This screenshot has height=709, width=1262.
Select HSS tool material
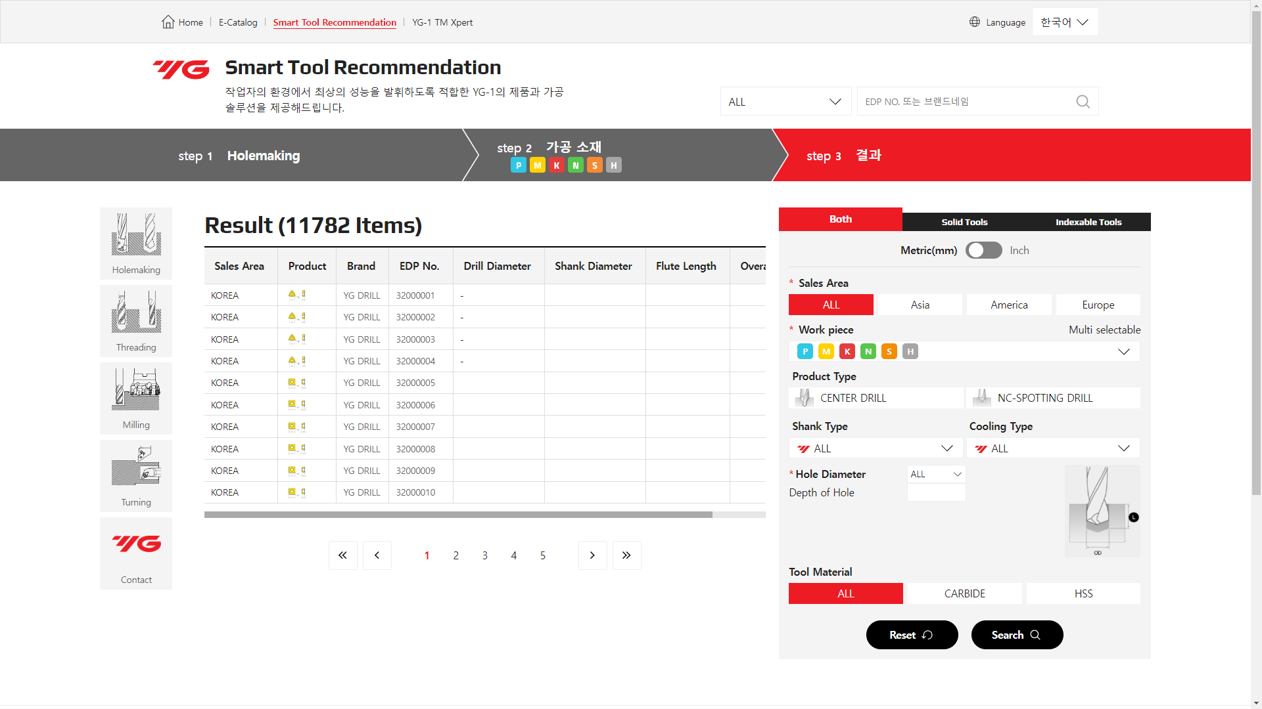pyautogui.click(x=1083, y=593)
